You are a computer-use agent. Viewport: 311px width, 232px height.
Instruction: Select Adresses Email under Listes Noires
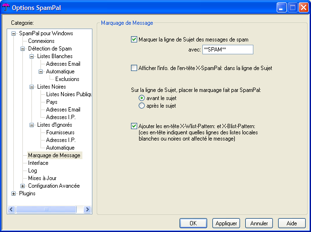(x=63, y=110)
